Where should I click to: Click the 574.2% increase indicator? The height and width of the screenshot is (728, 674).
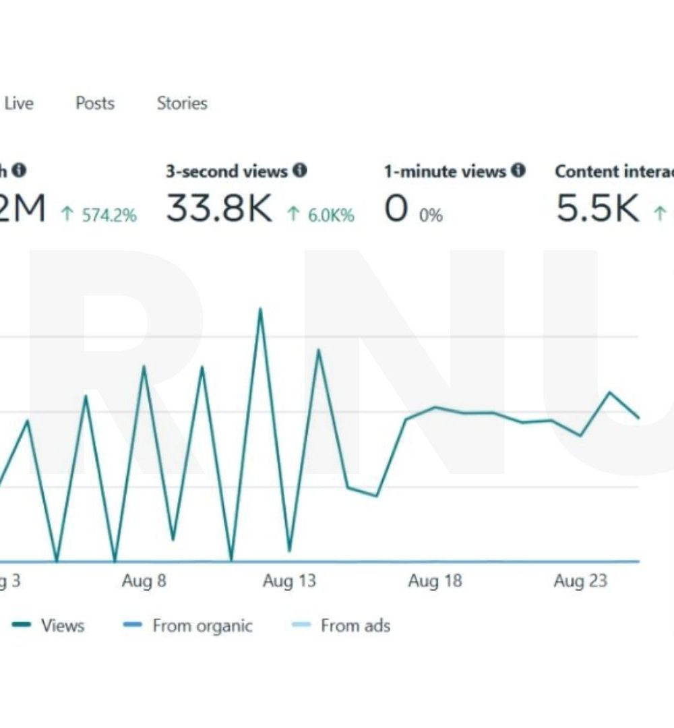point(99,215)
